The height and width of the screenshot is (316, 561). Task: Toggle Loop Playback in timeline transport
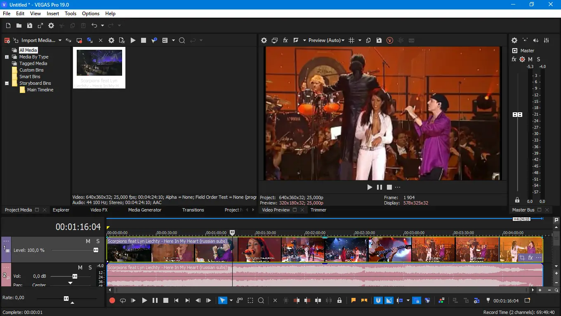point(123,300)
